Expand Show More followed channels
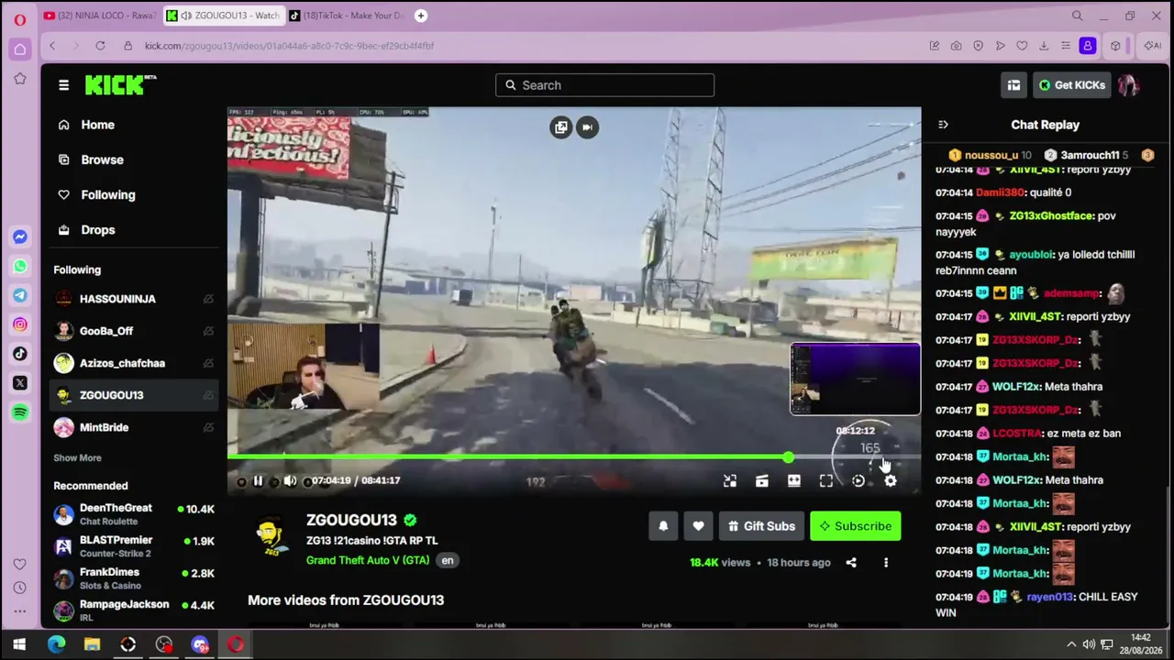 pyautogui.click(x=77, y=458)
